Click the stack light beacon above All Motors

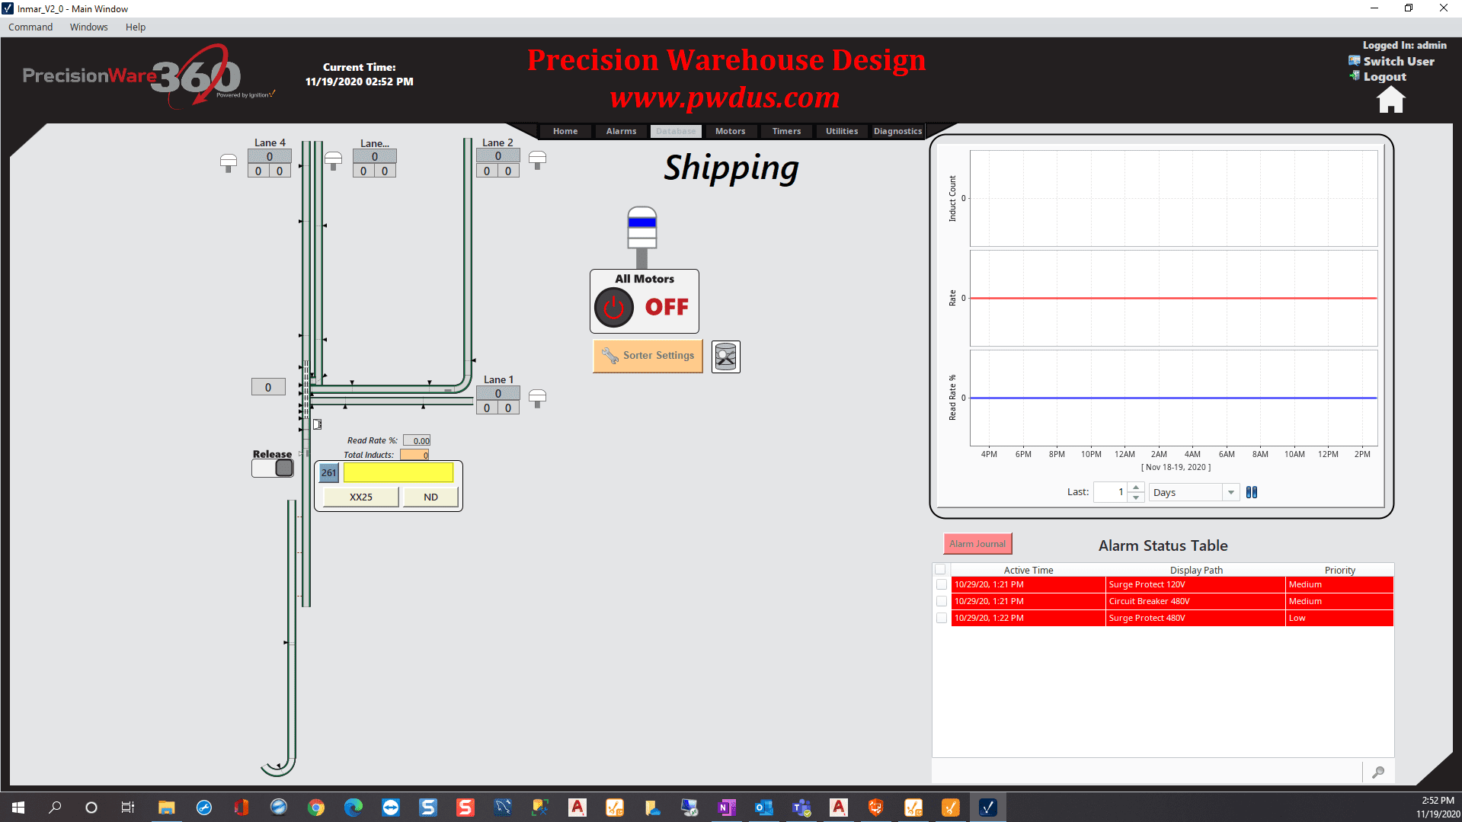coord(642,237)
